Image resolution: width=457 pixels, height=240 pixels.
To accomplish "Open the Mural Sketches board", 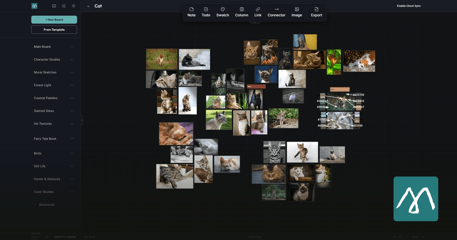I will tap(45, 72).
